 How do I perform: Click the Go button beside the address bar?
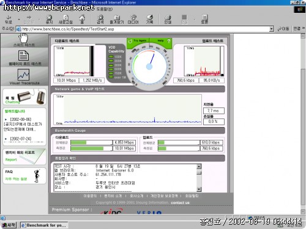[283, 29]
